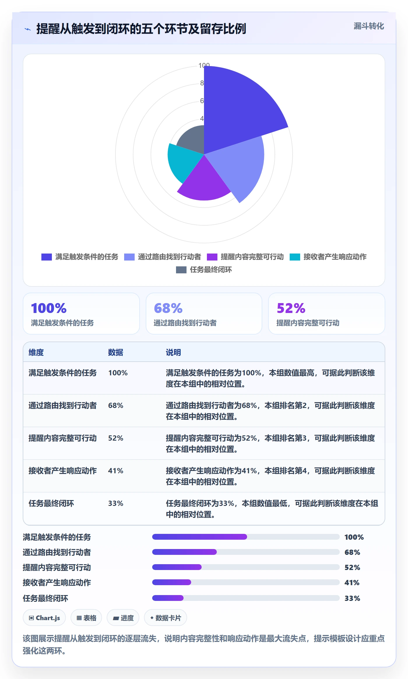408x679 pixels.
Task: Click the description starting 任务最终闭环为33%
Action: coord(272,509)
